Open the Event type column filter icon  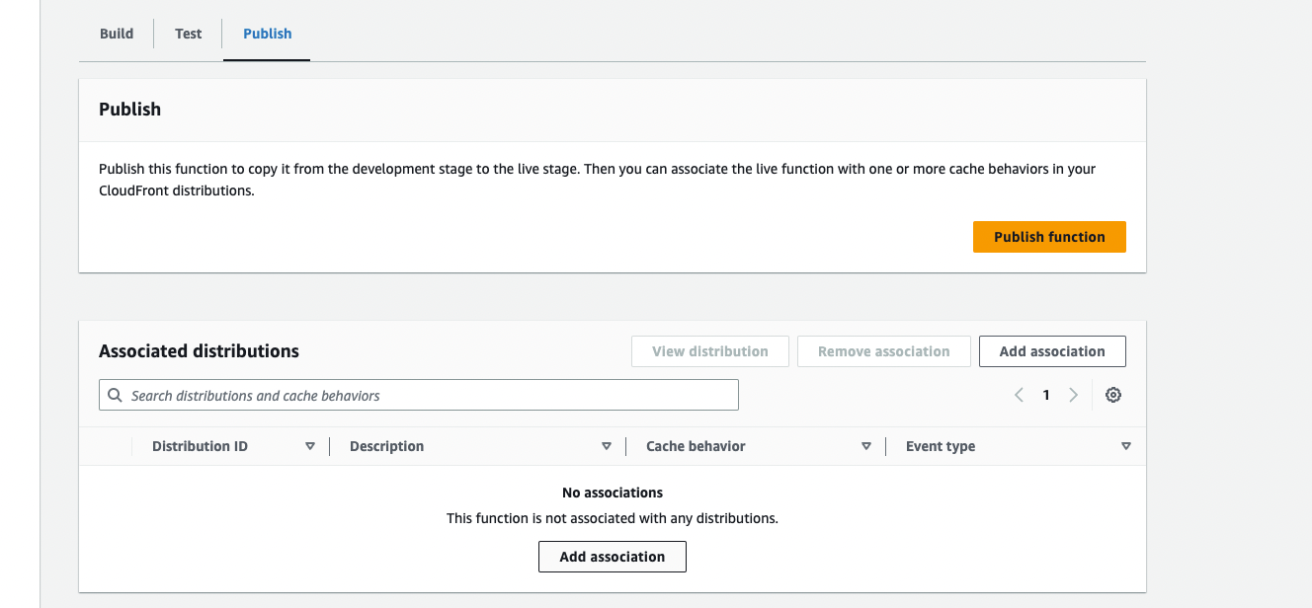(x=1126, y=445)
